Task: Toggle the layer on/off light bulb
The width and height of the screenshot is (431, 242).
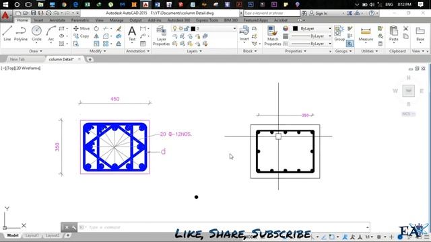Action: 174,28
